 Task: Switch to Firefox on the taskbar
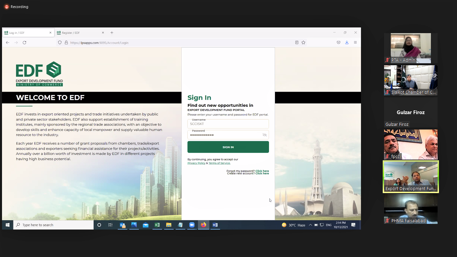coord(203,225)
